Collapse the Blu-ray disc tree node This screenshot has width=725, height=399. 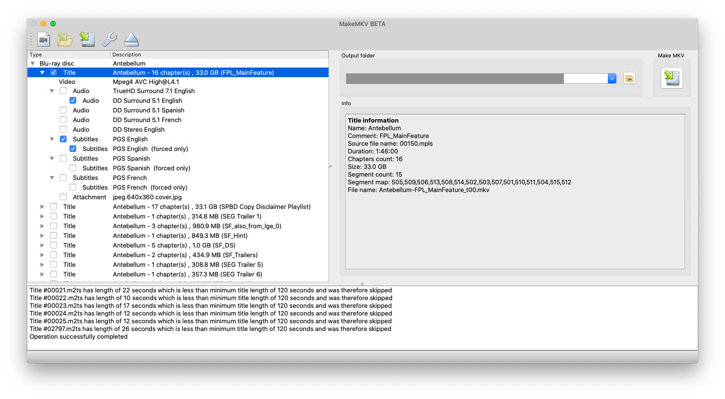[x=32, y=63]
